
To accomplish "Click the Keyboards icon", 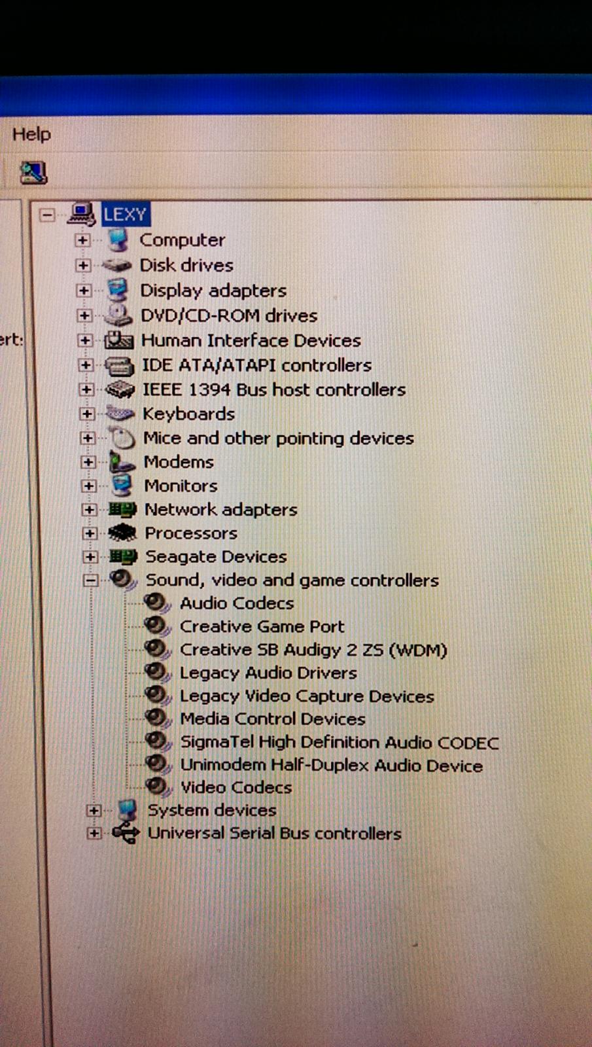I will pos(121,414).
